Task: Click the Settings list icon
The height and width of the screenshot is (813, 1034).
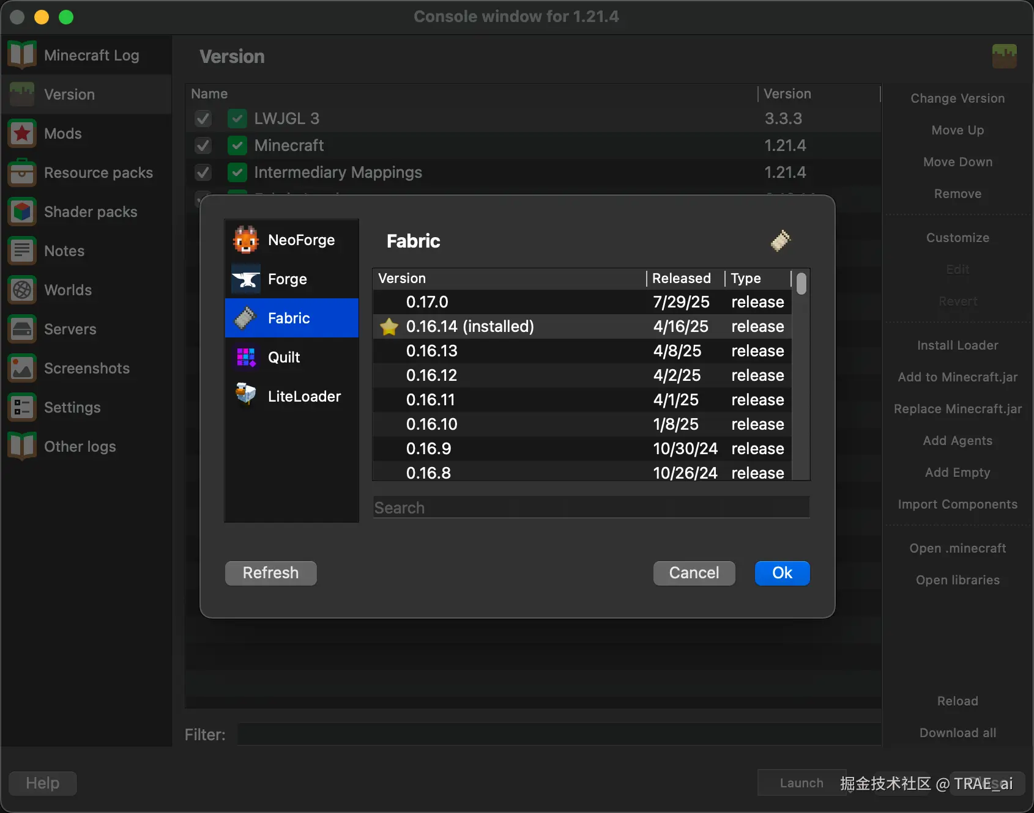Action: coord(22,407)
